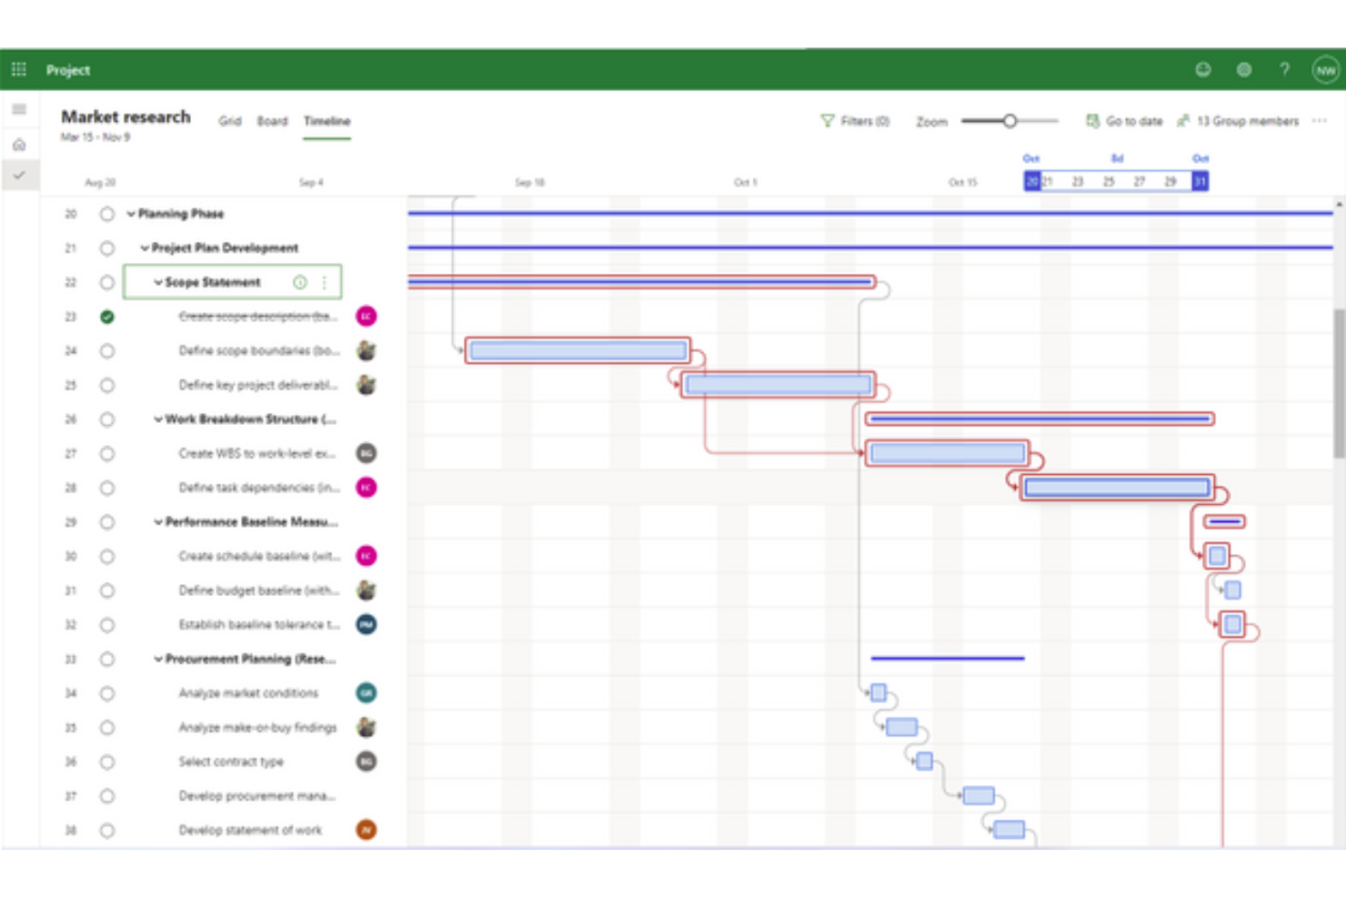Open the settings gear icon

[1244, 69]
